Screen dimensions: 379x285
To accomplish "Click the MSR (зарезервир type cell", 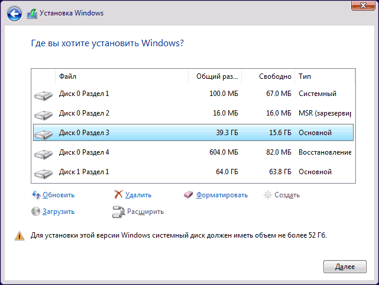I will pos(325,113).
